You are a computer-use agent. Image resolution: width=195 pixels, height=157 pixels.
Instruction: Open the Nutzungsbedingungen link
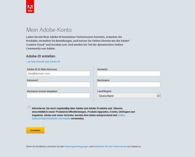click(76, 147)
